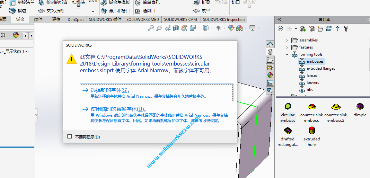The height and width of the screenshot is (178, 370).
Task: Click the View Settings monitor icon
Action: (x=252, y=28)
